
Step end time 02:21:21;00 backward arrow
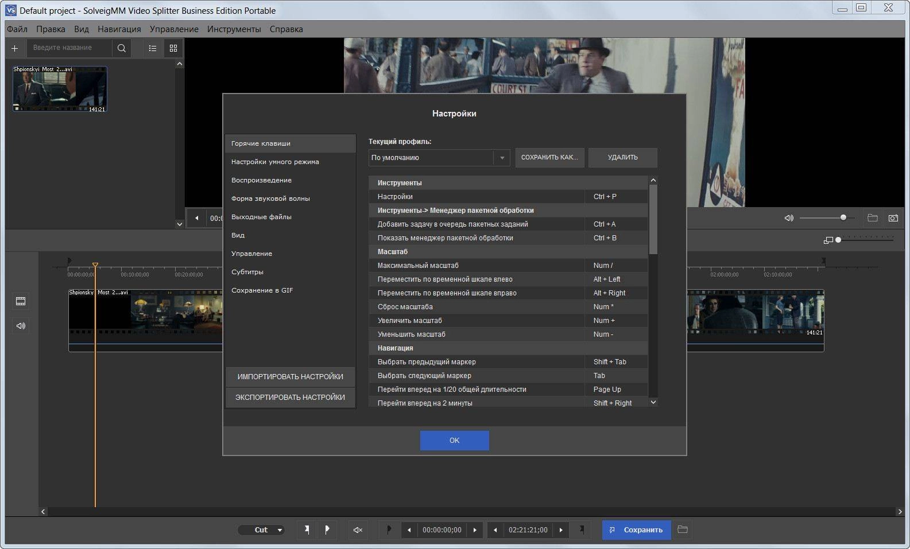pos(495,529)
